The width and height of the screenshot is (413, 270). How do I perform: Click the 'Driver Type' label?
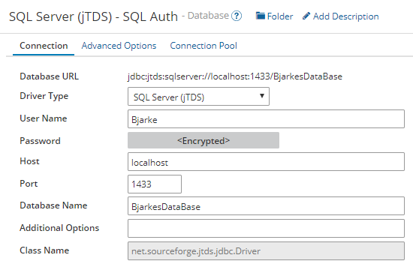click(44, 96)
